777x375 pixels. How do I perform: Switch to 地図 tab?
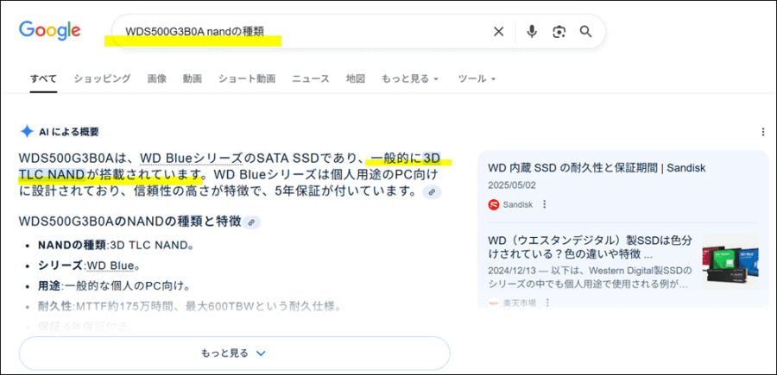click(x=356, y=78)
